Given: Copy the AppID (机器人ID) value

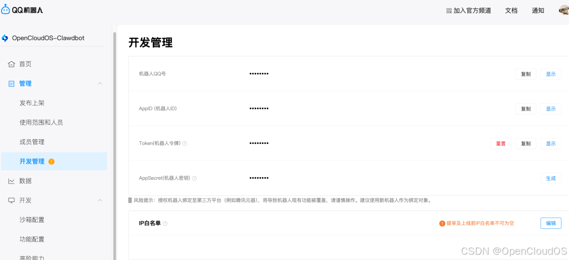Looking at the screenshot, I should tap(526, 109).
